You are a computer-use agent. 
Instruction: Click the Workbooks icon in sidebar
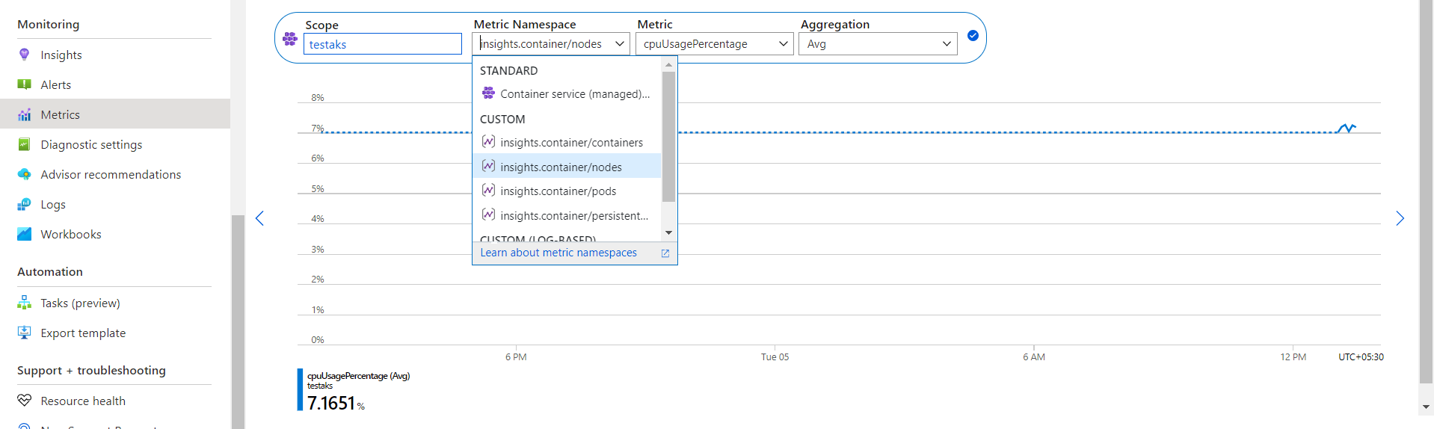[25, 234]
